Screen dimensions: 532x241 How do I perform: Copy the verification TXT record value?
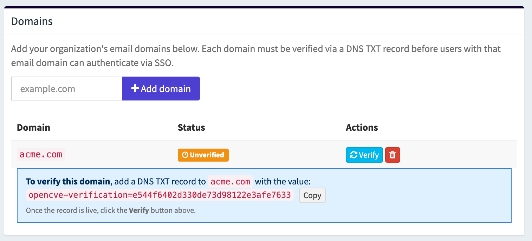pos(312,196)
